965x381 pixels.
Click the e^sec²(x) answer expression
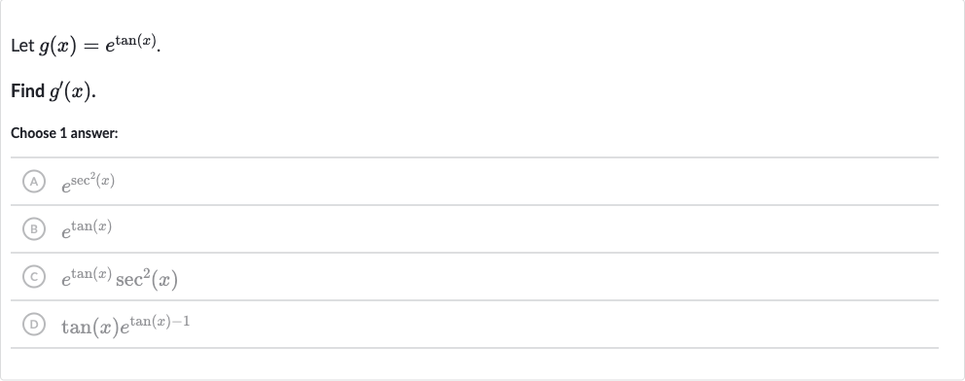pyautogui.click(x=88, y=183)
